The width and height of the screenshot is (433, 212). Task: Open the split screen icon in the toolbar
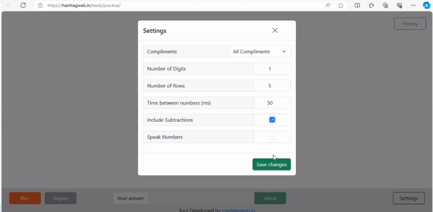tap(357, 5)
